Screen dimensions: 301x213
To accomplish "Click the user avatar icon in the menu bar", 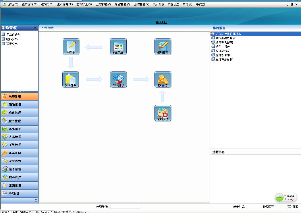I will [x=5, y=4].
